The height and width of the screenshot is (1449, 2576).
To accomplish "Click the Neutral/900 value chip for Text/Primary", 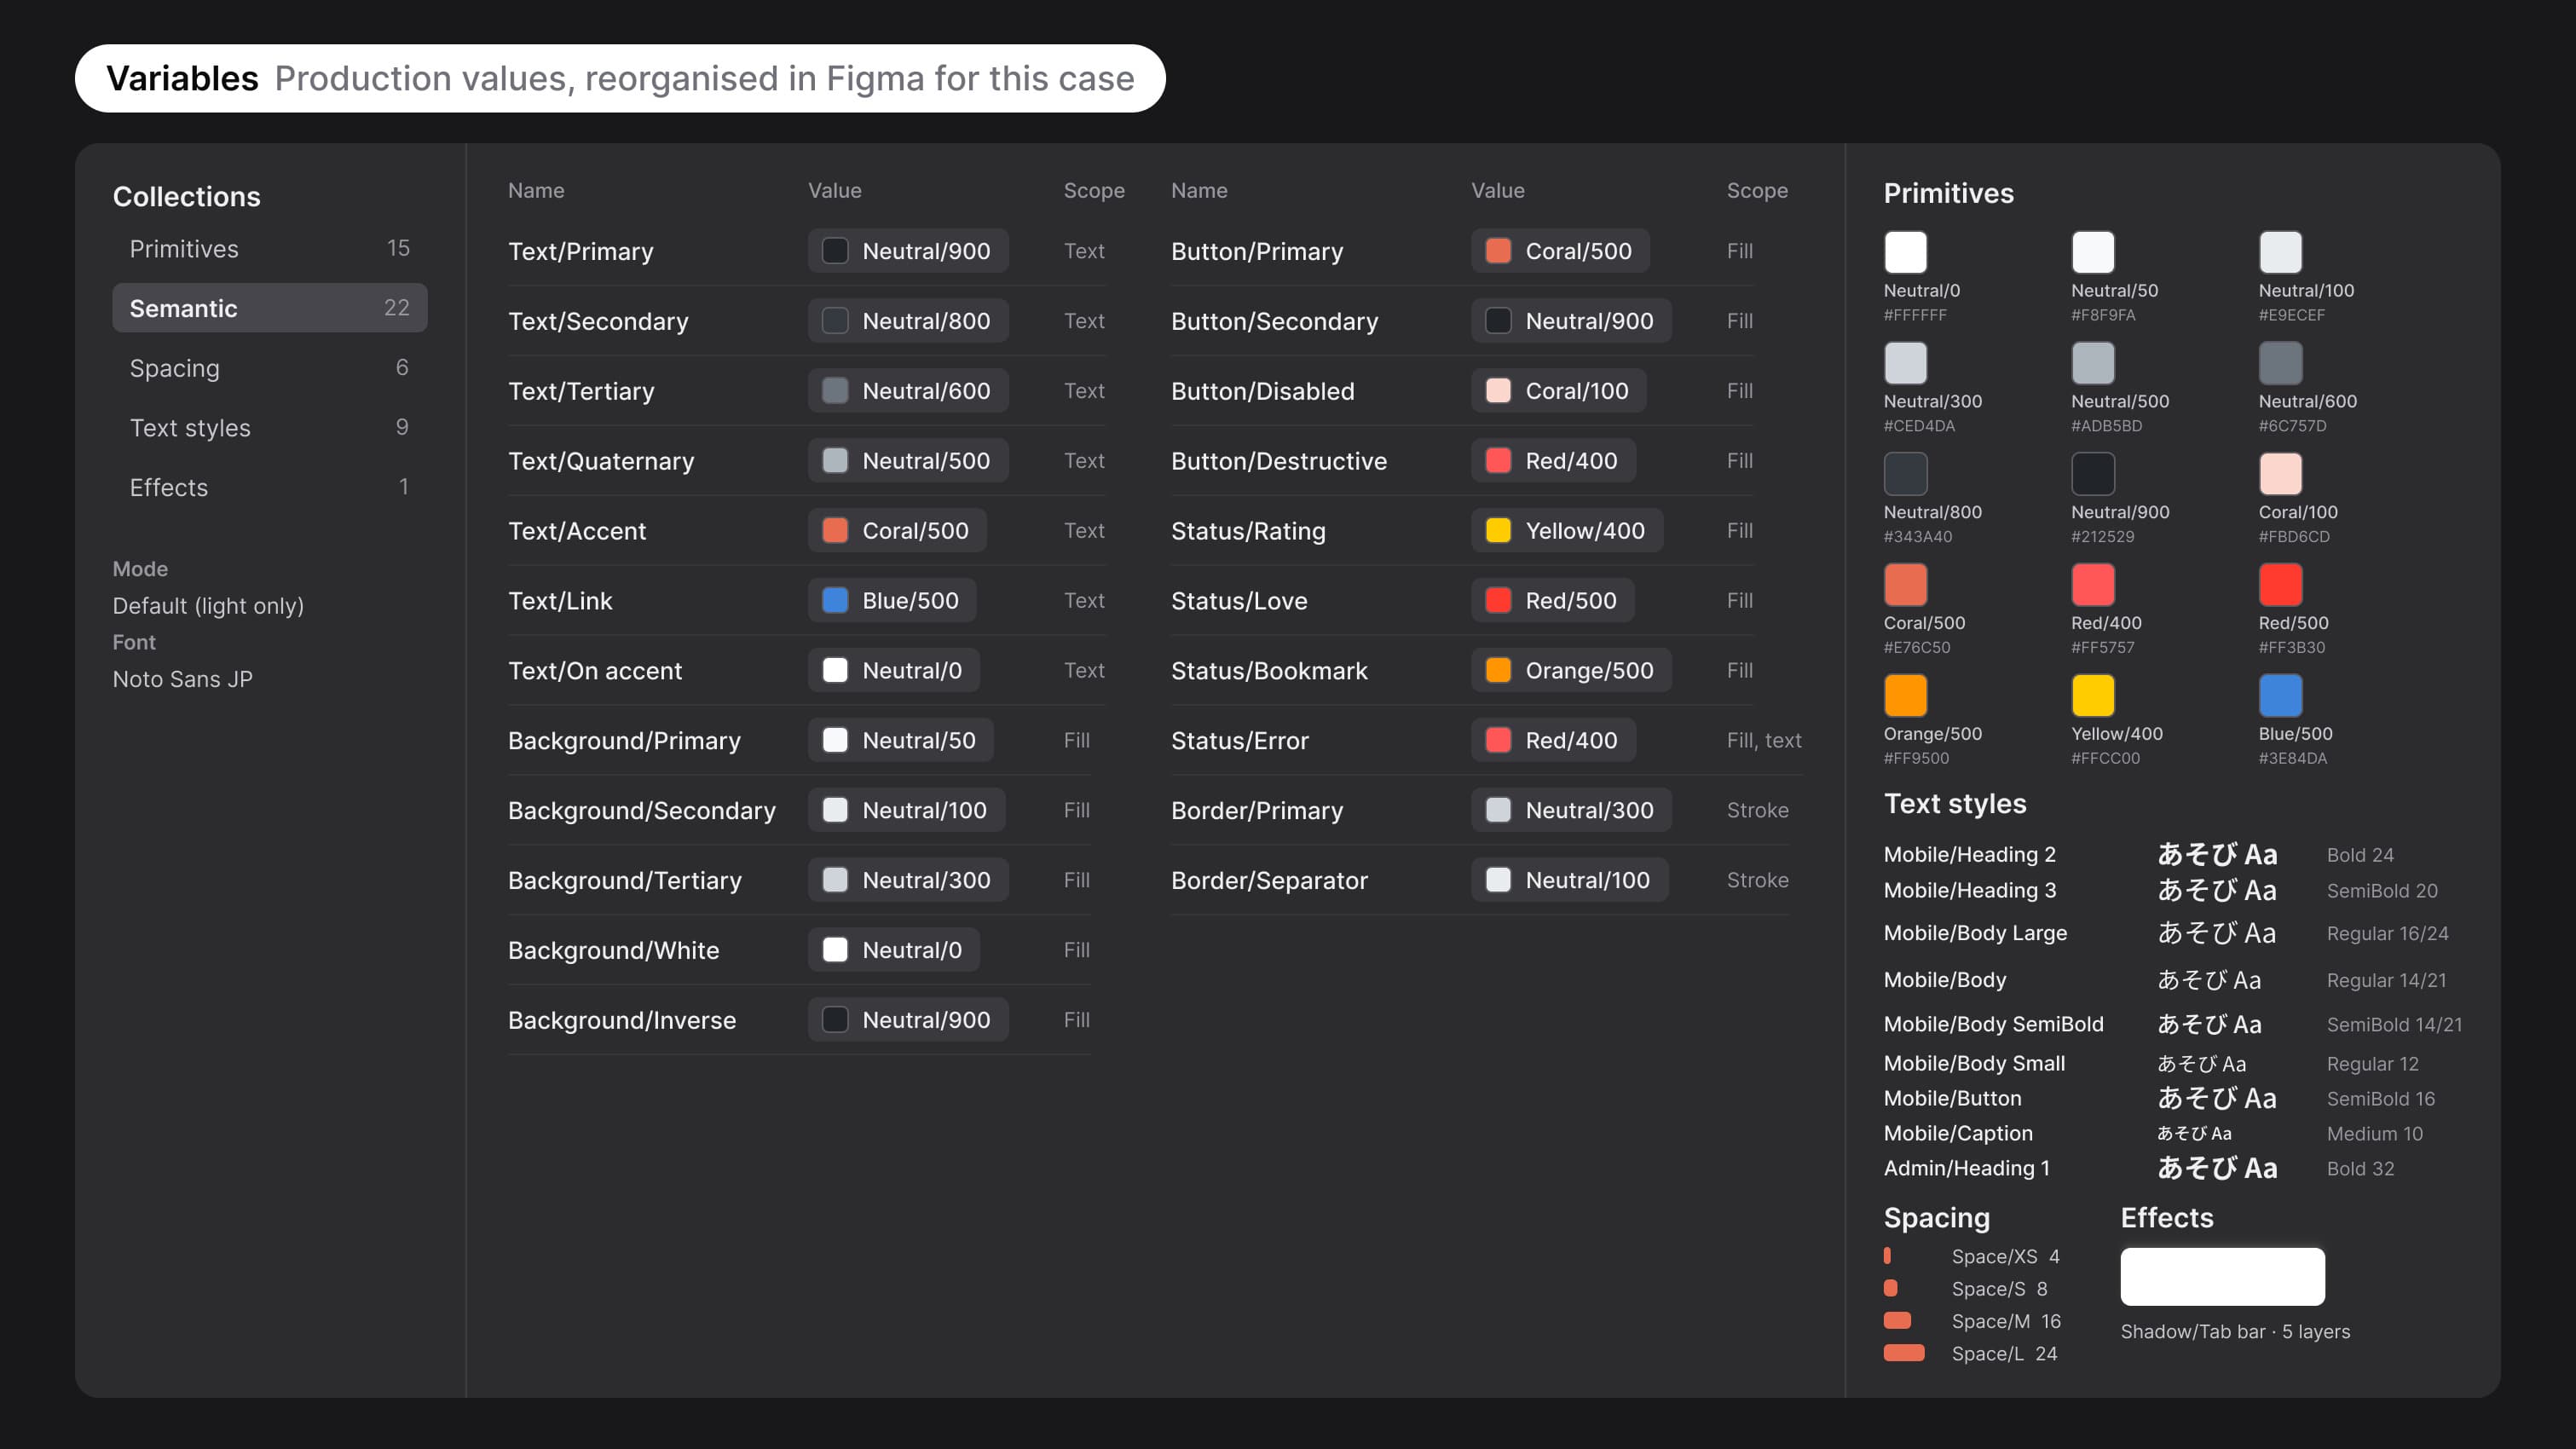I will point(908,251).
